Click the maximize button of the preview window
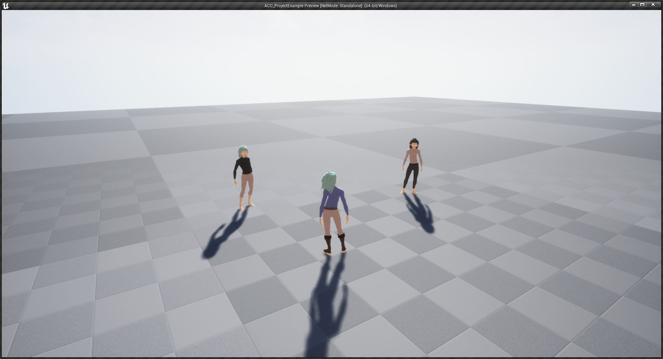The height and width of the screenshot is (359, 663). coord(643,4)
